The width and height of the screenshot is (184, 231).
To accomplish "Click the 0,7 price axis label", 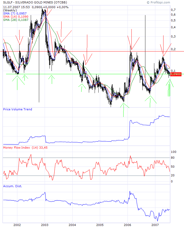I will (x=173, y=10).
